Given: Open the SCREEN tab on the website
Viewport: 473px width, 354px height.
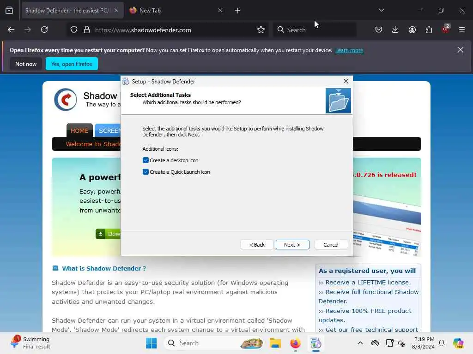Looking at the screenshot, I should 108,130.
